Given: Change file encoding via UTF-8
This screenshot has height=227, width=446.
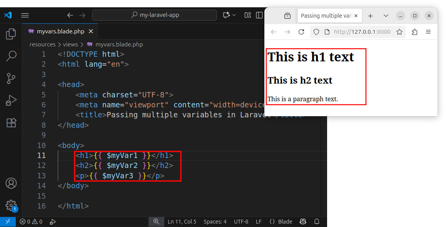Looking at the screenshot, I should [x=241, y=222].
